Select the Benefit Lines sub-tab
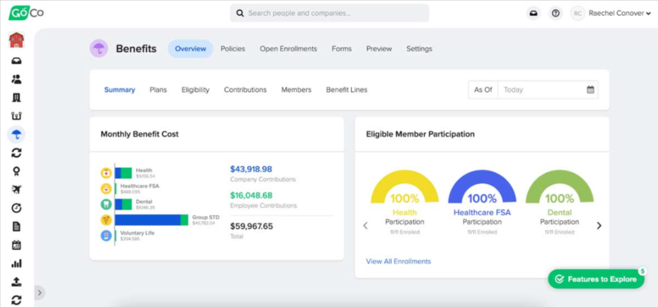 pos(347,90)
